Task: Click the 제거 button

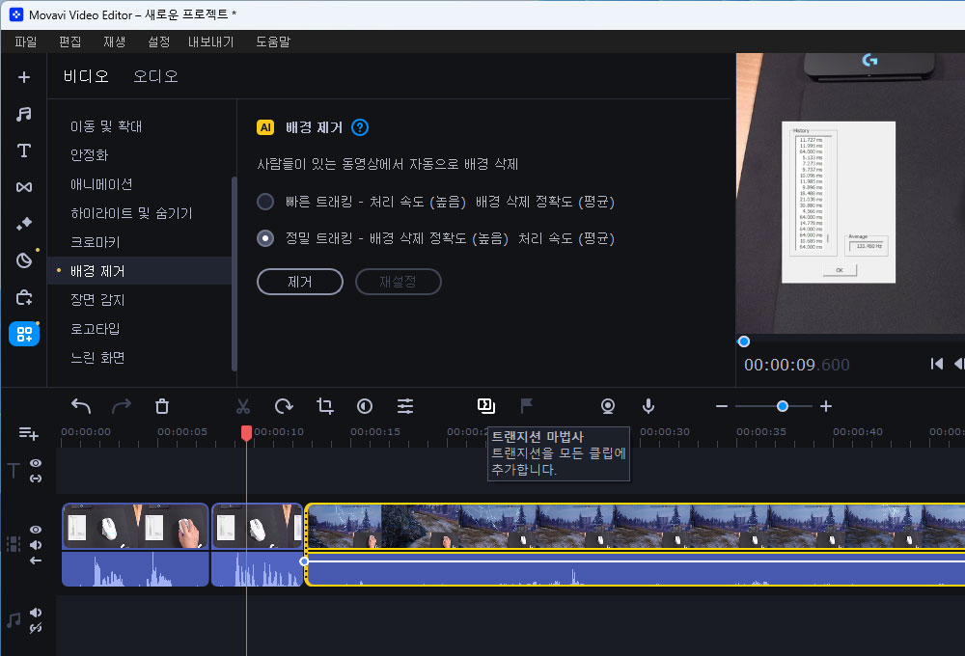Action: tap(300, 282)
